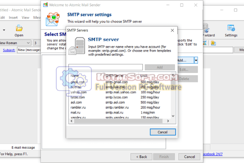Screen dimensions: 244x163
Task: Click list vertical scrollbar up arrow
Action: click(173, 75)
